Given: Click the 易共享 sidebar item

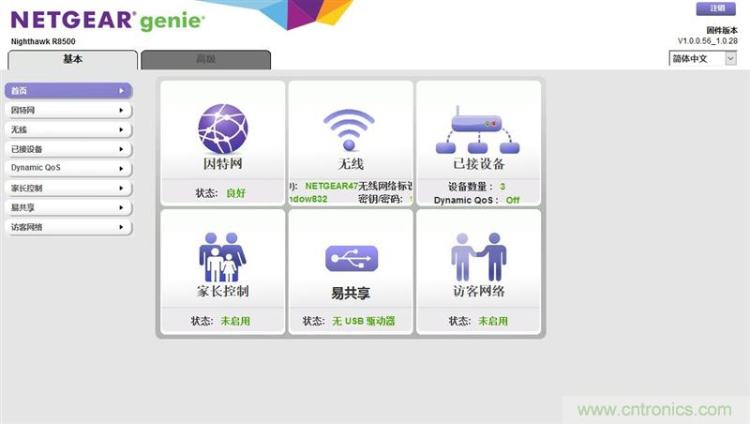Looking at the screenshot, I should coord(66,207).
